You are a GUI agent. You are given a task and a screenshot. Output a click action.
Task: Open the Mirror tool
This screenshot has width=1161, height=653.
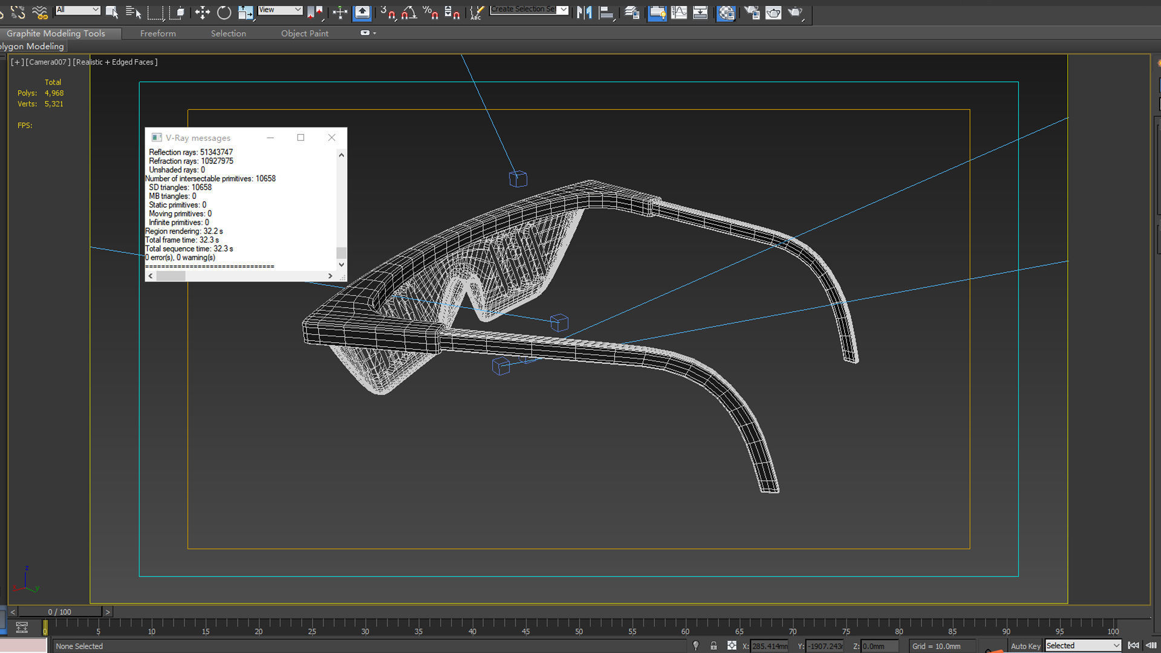[584, 12]
